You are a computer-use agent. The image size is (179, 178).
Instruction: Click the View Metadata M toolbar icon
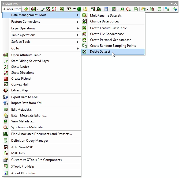[122, 9]
